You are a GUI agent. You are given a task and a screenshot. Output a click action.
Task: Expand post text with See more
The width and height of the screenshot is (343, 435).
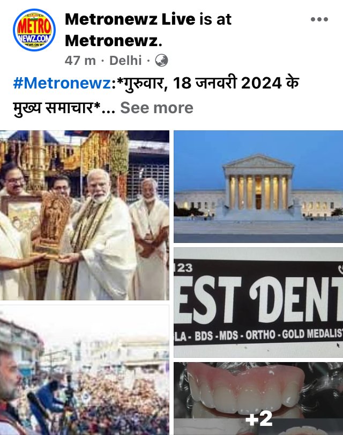[x=156, y=108]
